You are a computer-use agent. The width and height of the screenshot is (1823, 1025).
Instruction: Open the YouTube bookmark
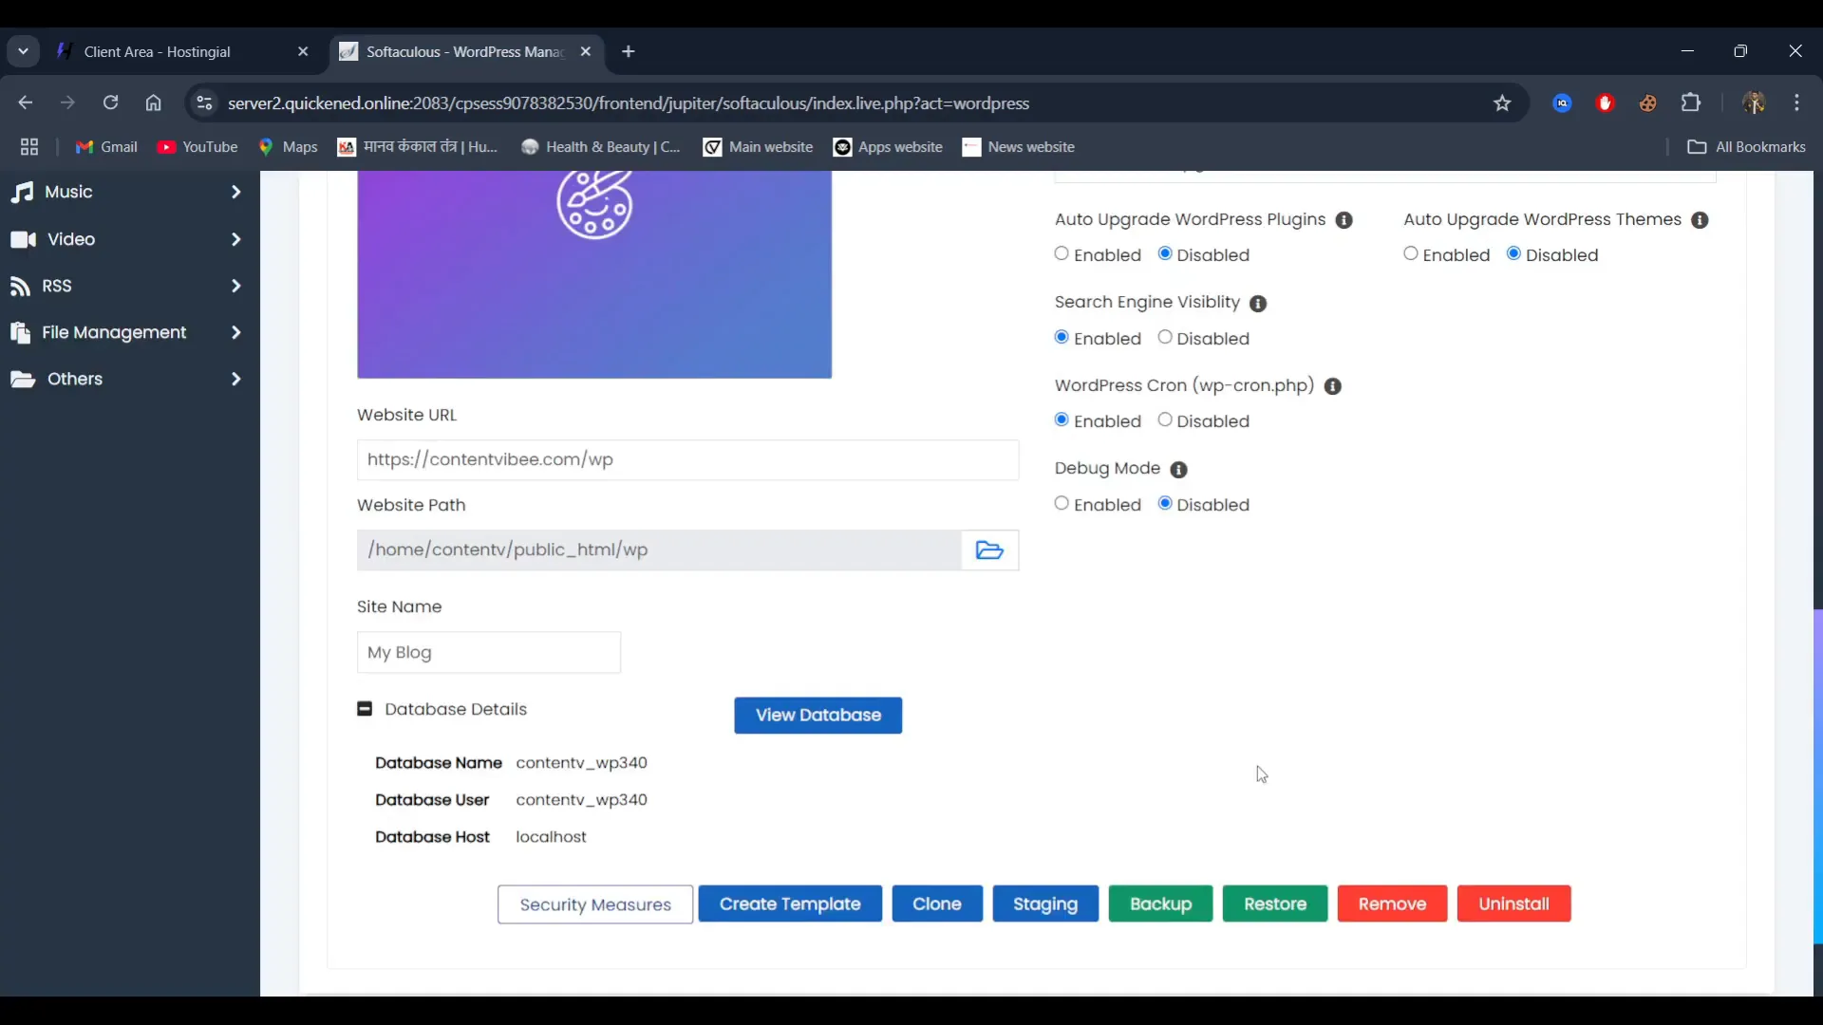[x=197, y=147]
